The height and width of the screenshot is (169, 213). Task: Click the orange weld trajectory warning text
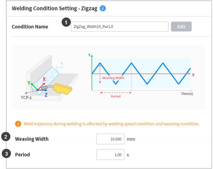click(x=111, y=124)
